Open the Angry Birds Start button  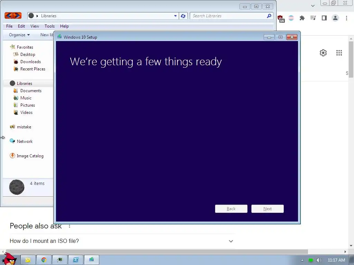pyautogui.click(x=9, y=259)
